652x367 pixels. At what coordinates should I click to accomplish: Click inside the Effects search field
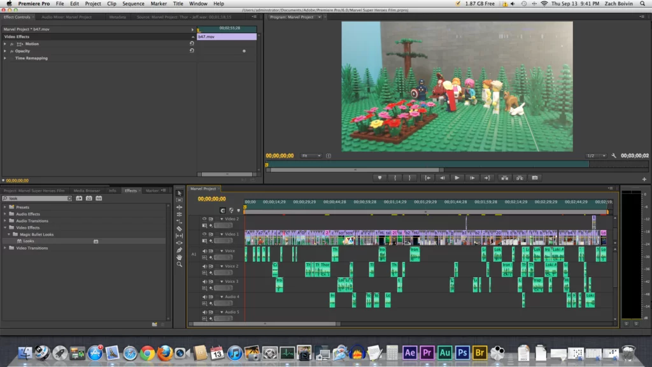coord(38,199)
